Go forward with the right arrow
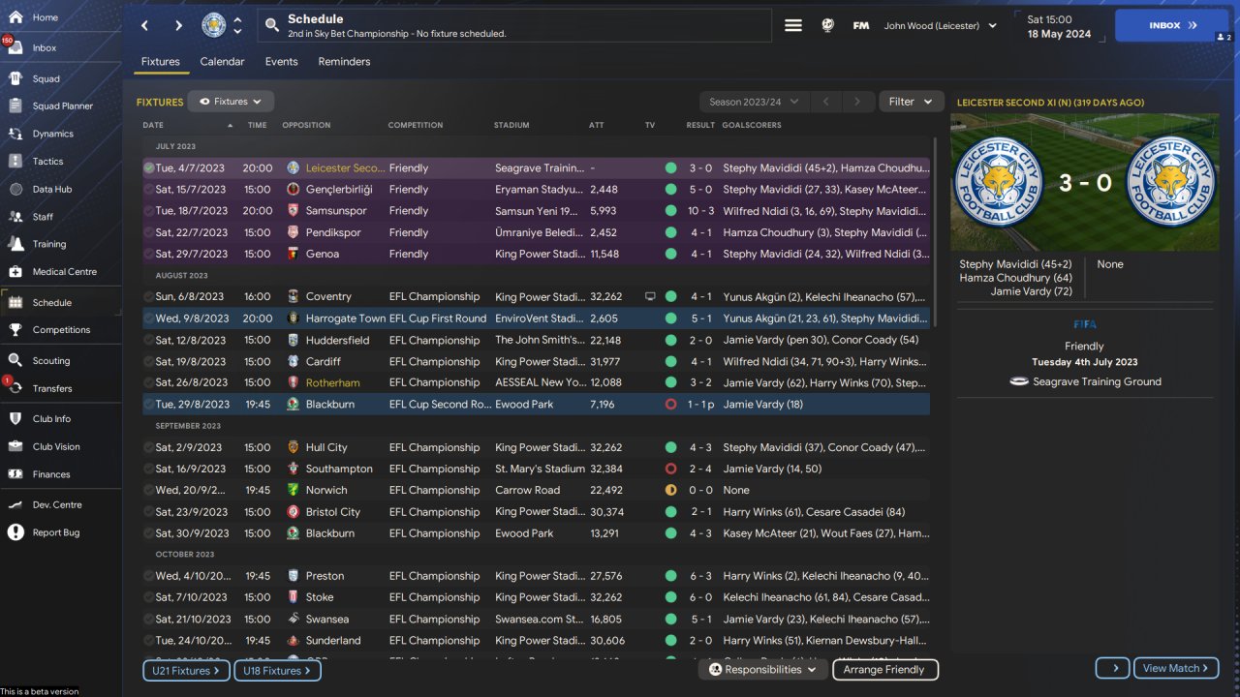1240x697 pixels. pos(178,25)
